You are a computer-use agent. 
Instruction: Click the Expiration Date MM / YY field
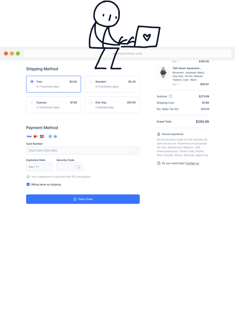click(x=39, y=167)
